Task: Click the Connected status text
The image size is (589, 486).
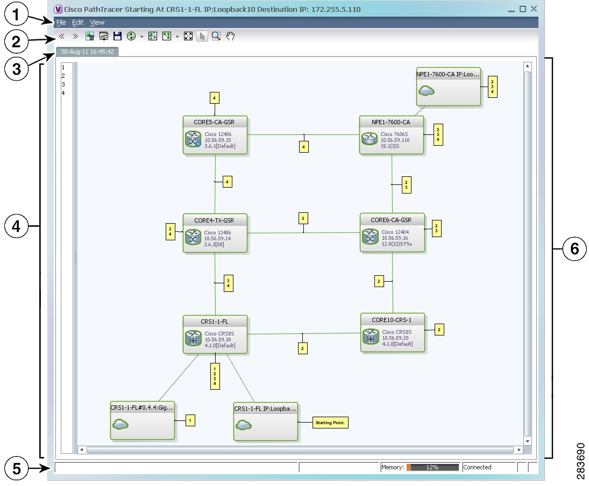Action: pos(477,467)
